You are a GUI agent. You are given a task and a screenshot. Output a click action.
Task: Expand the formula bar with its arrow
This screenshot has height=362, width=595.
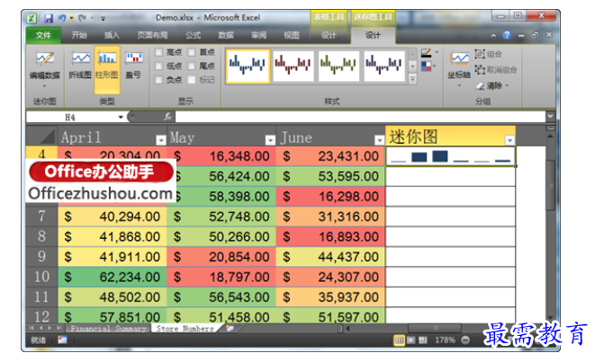551,116
